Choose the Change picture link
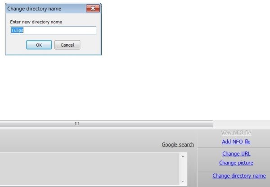The image size is (270, 187). tap(236, 163)
